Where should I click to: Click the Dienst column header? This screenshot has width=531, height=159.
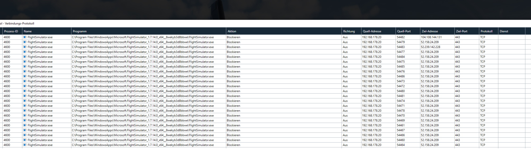(512, 31)
